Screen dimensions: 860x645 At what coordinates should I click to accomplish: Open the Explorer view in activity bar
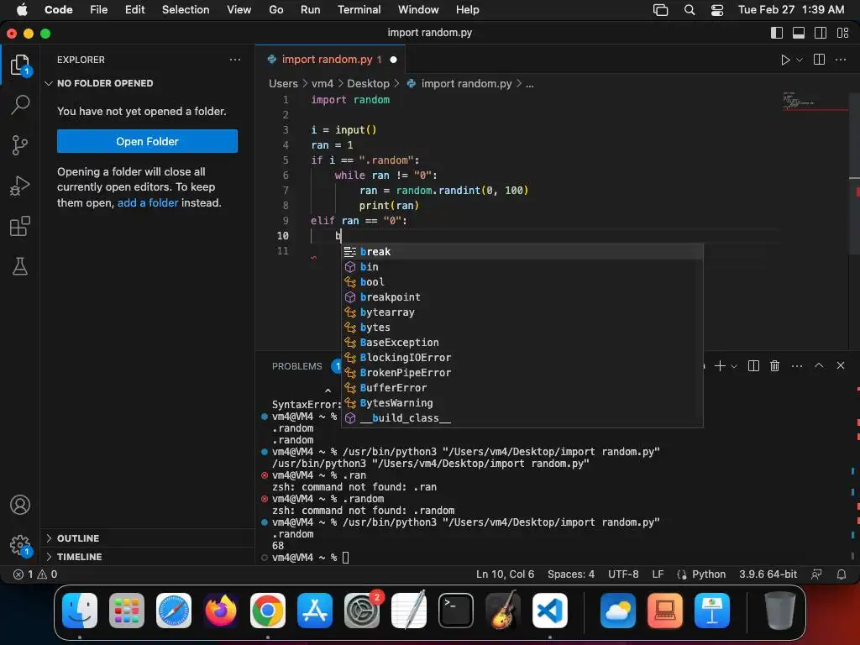coord(20,65)
